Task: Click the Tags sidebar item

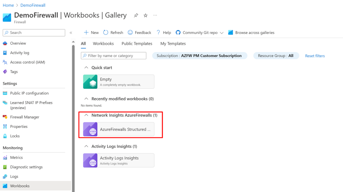Action: point(14,72)
